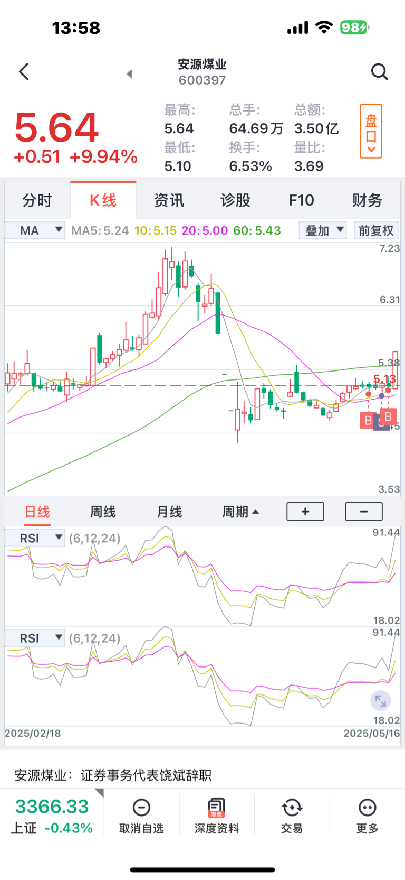Viewport: 405px width, 880px height.
Task: Open the search magnifier icon
Action: pos(379,72)
